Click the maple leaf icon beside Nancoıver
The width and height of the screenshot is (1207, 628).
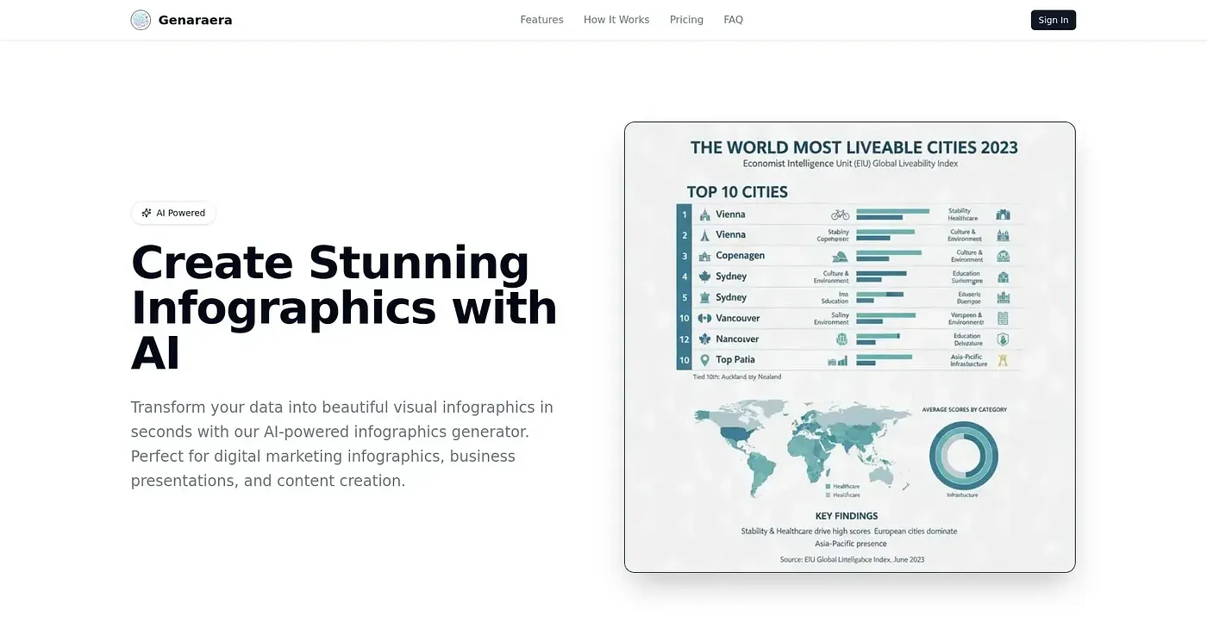(705, 339)
